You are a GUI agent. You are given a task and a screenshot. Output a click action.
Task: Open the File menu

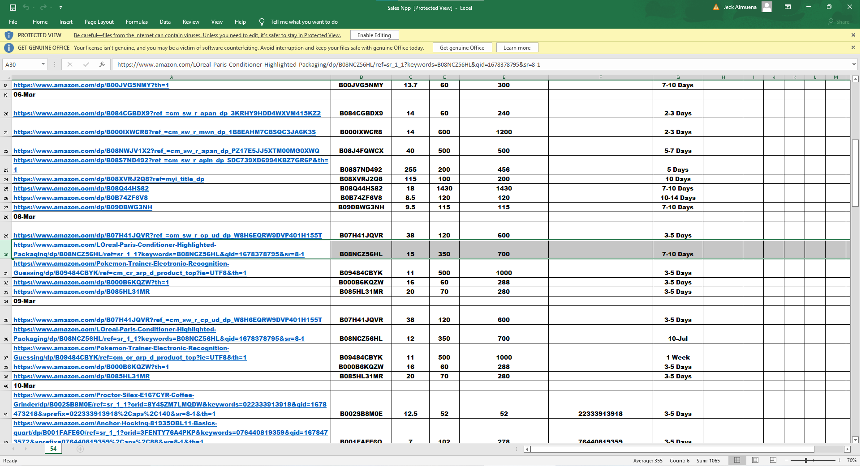[x=13, y=22]
